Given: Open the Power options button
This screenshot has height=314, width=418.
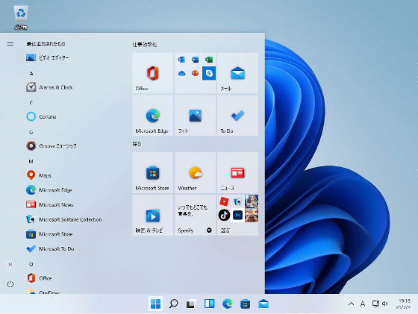Looking at the screenshot, I should (10, 284).
